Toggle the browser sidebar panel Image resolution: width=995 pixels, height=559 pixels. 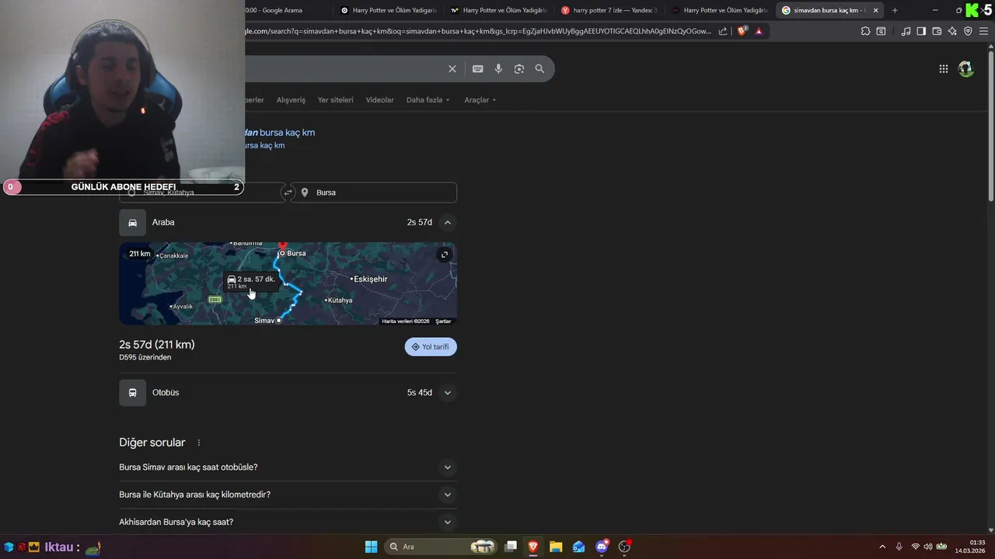[x=921, y=31]
